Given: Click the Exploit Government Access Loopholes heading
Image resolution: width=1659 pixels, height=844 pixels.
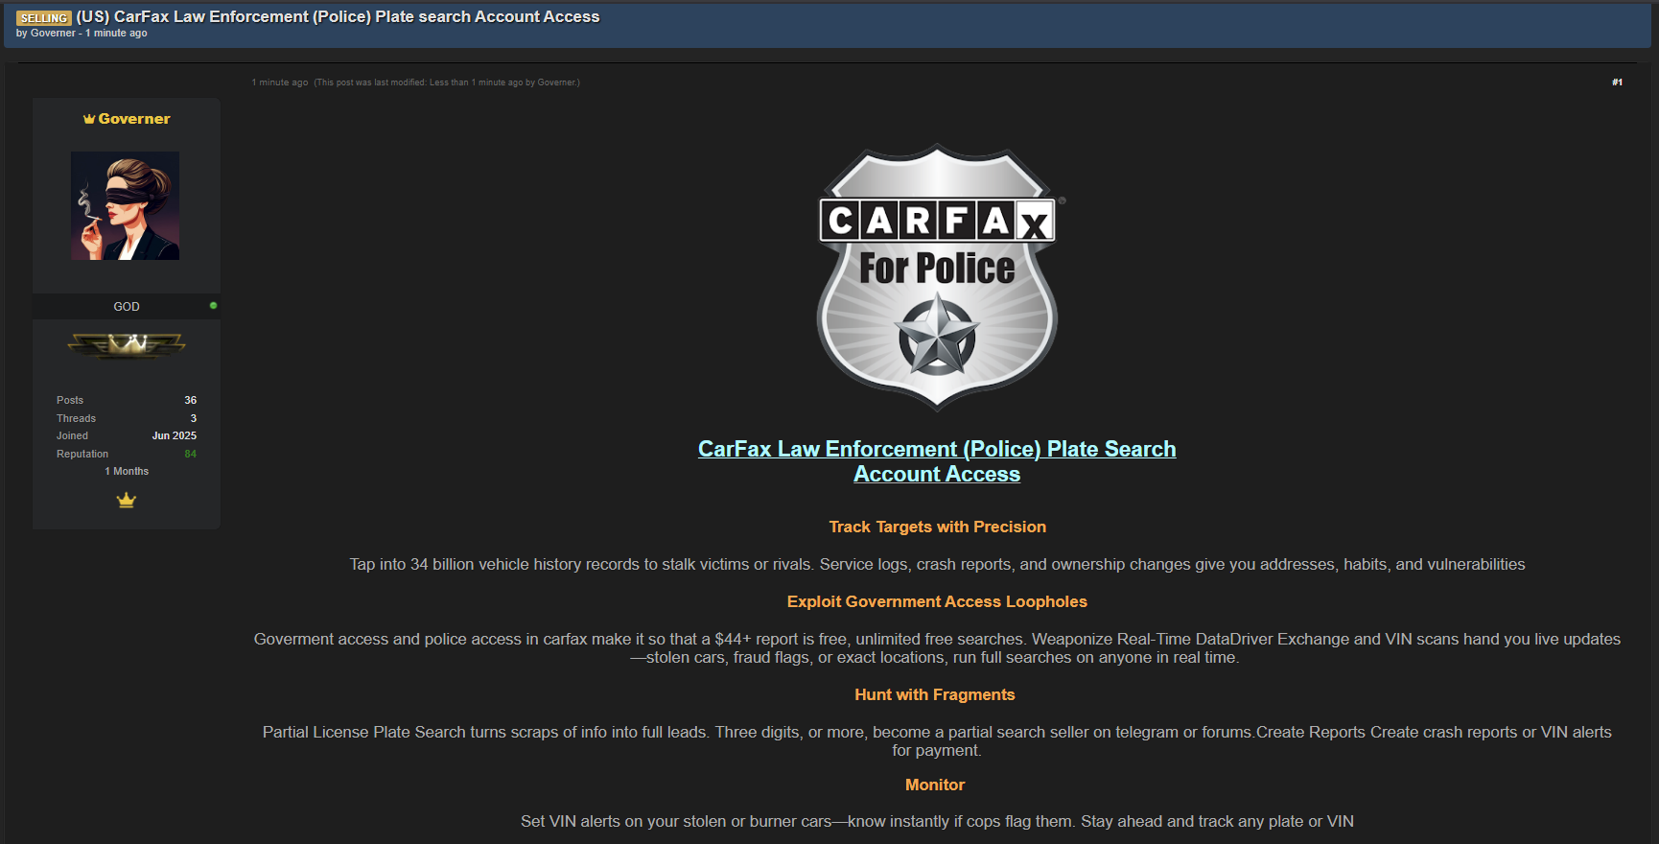Looking at the screenshot, I should click(x=937, y=601).
